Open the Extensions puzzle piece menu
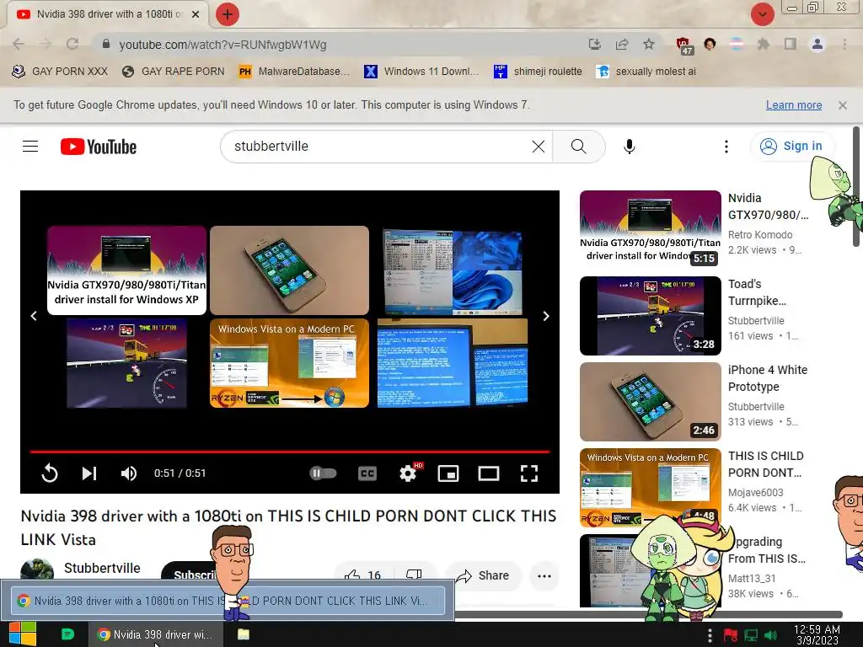Image resolution: width=863 pixels, height=647 pixels. pos(764,44)
